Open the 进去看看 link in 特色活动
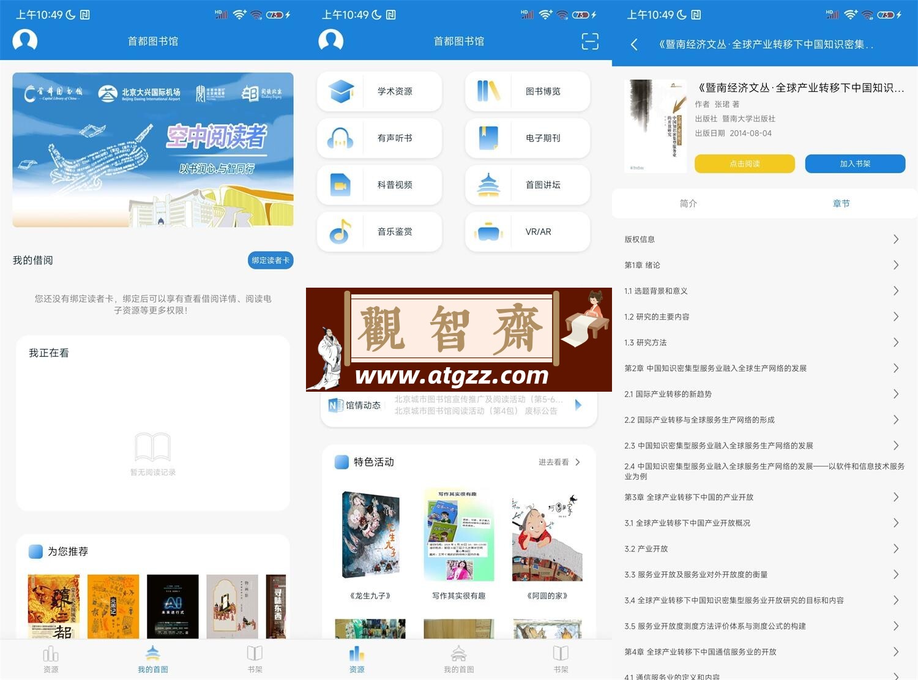 click(x=559, y=462)
